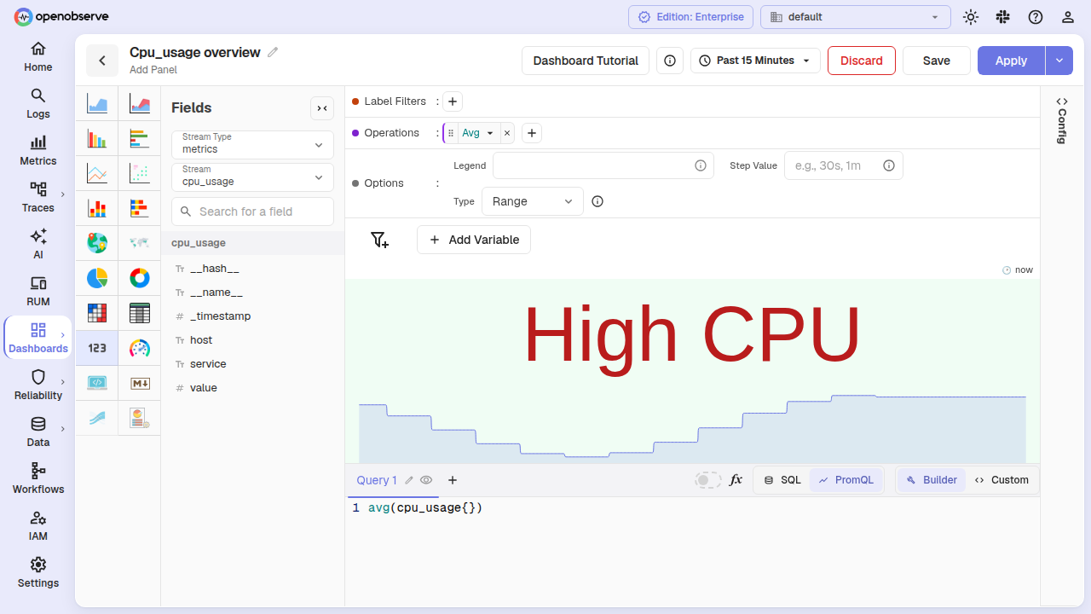Image resolution: width=1091 pixels, height=614 pixels.
Task: Open the cpu_usage Stream dropdown
Action: click(252, 177)
